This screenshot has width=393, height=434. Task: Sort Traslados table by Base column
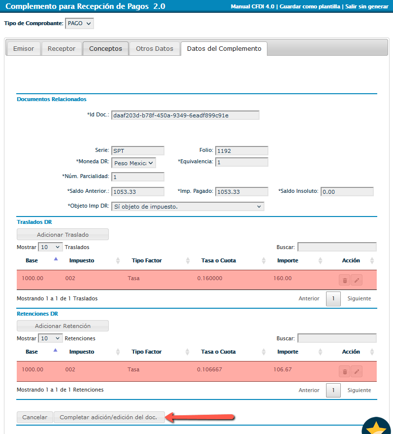click(32, 260)
